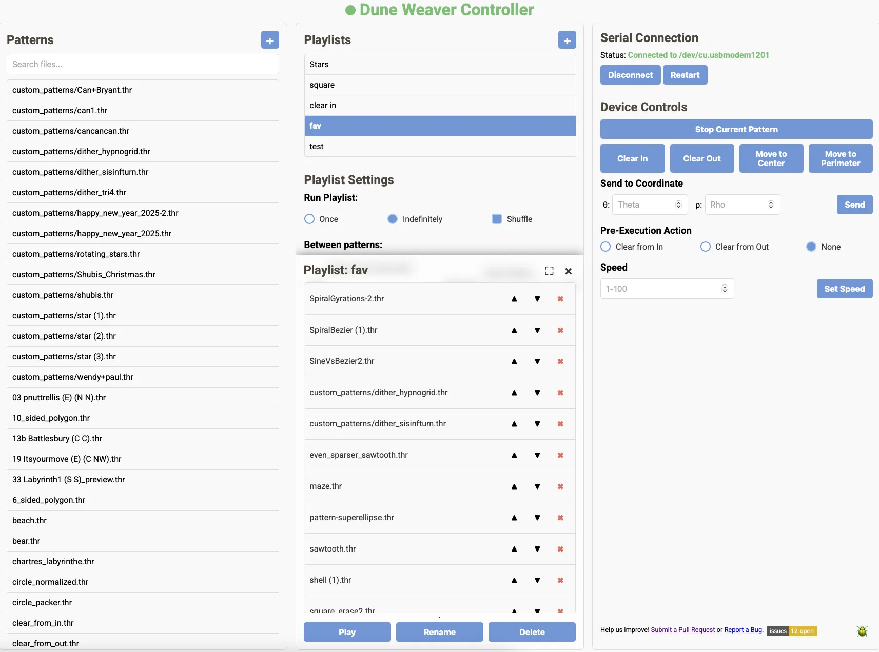Image resolution: width=879 pixels, height=652 pixels.
Task: Create a new playlist with plus icon
Action: [567, 40]
